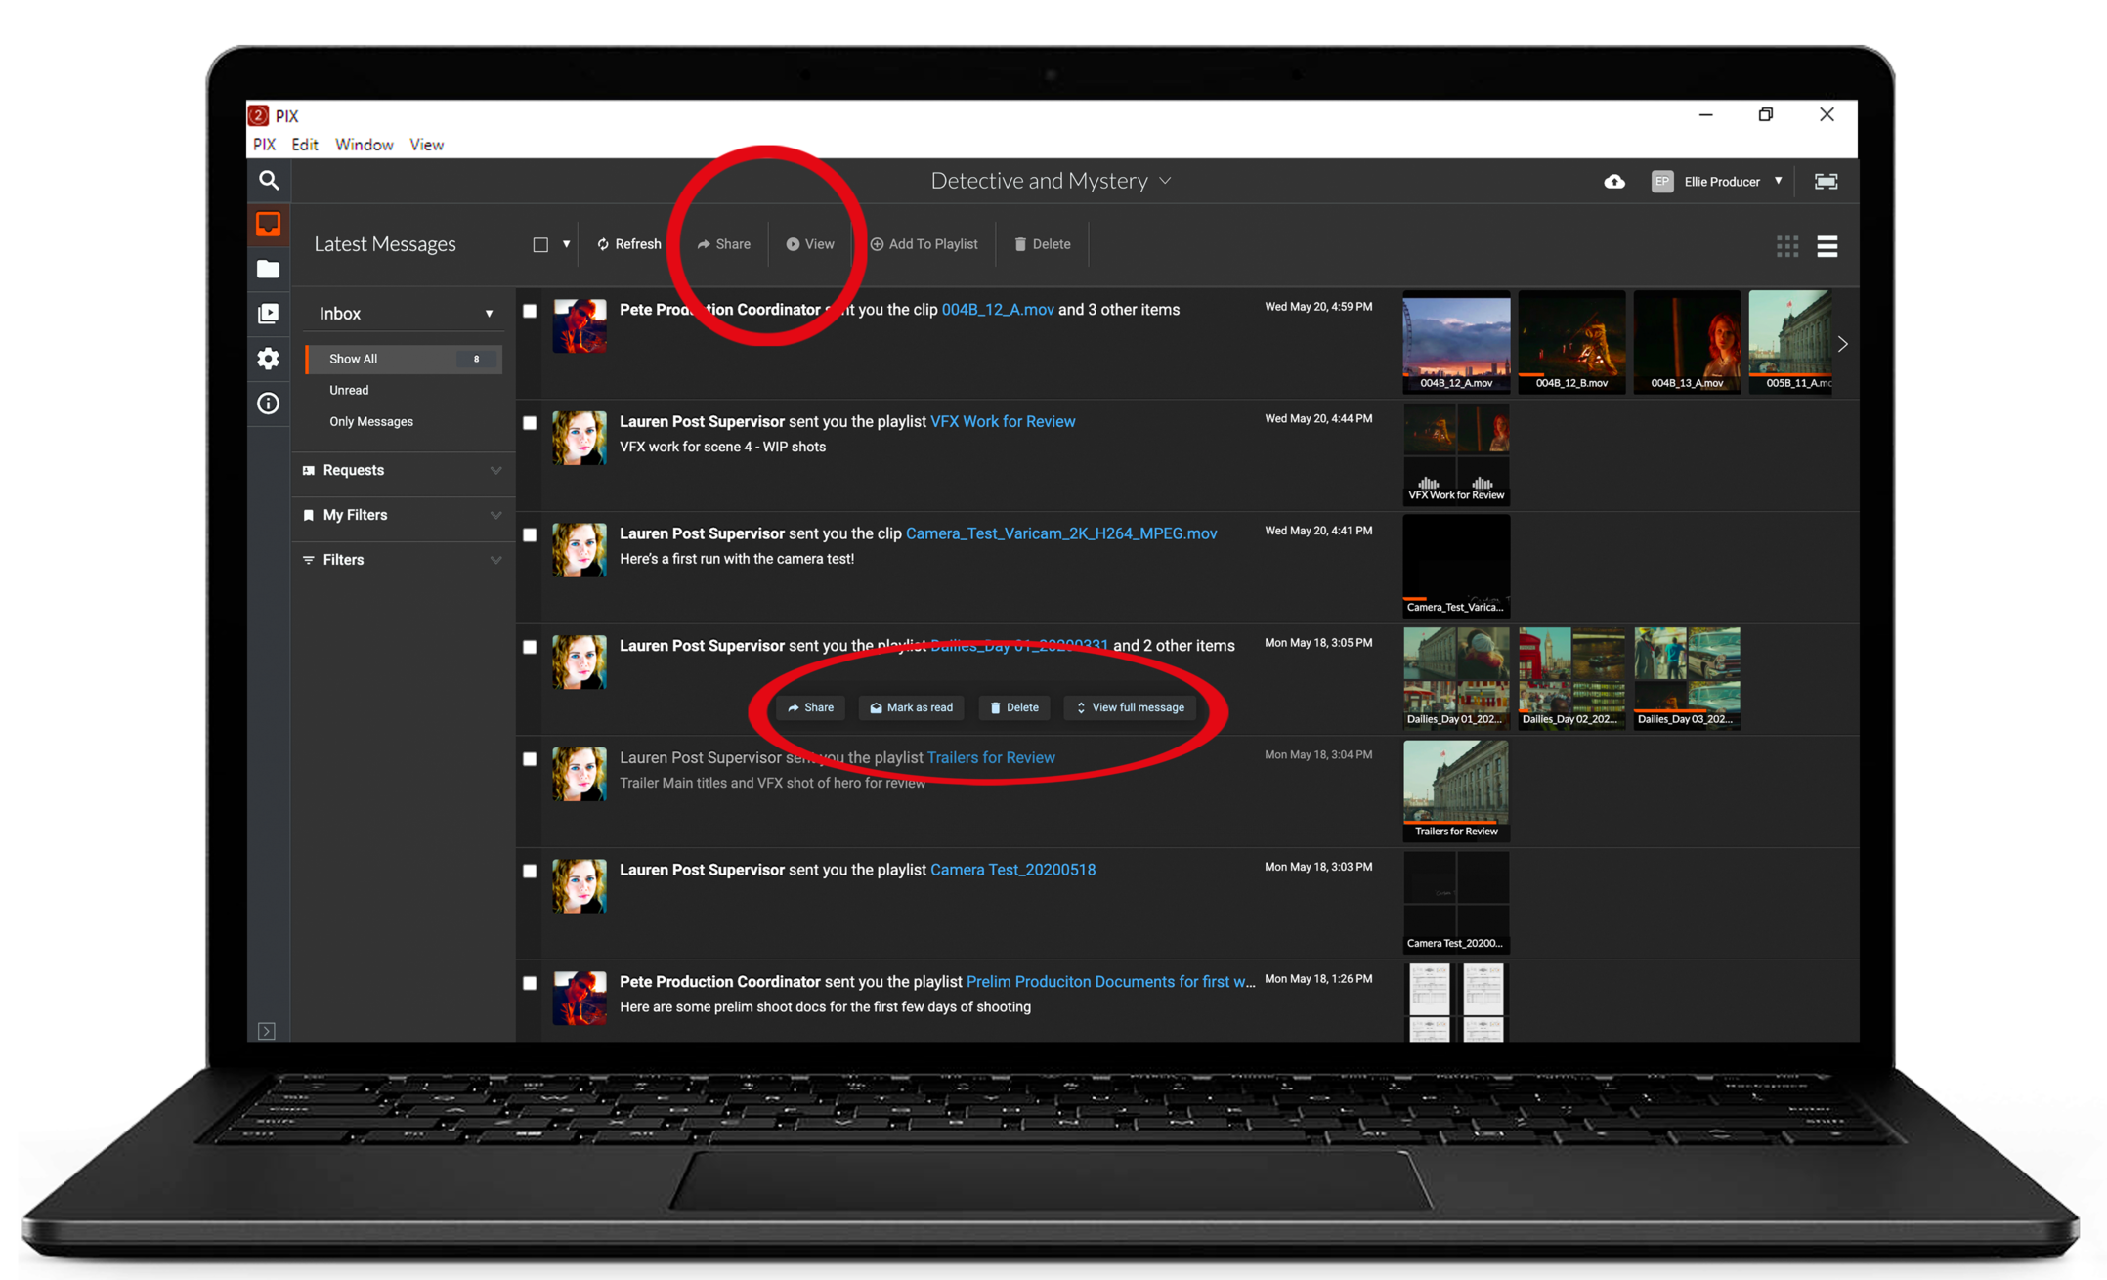Screen dimensions: 2107x1280
Task: Check the 004B_12_A.mov message checkbox
Action: (x=530, y=311)
